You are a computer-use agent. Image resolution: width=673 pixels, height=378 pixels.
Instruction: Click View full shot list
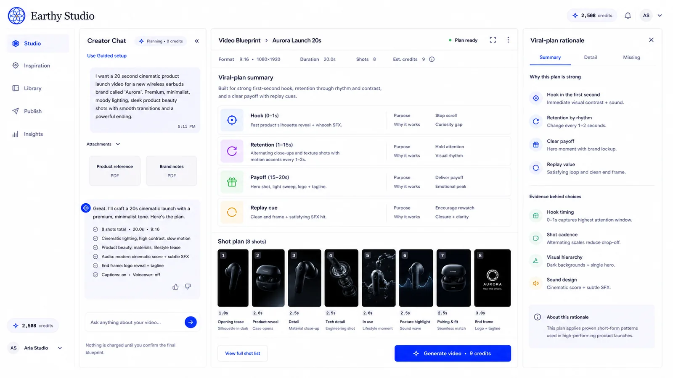(243, 353)
